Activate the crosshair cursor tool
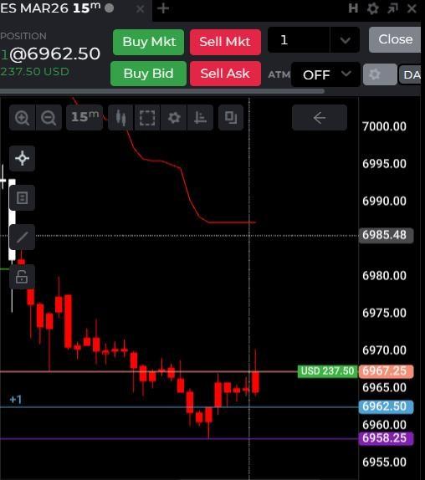 click(22, 158)
